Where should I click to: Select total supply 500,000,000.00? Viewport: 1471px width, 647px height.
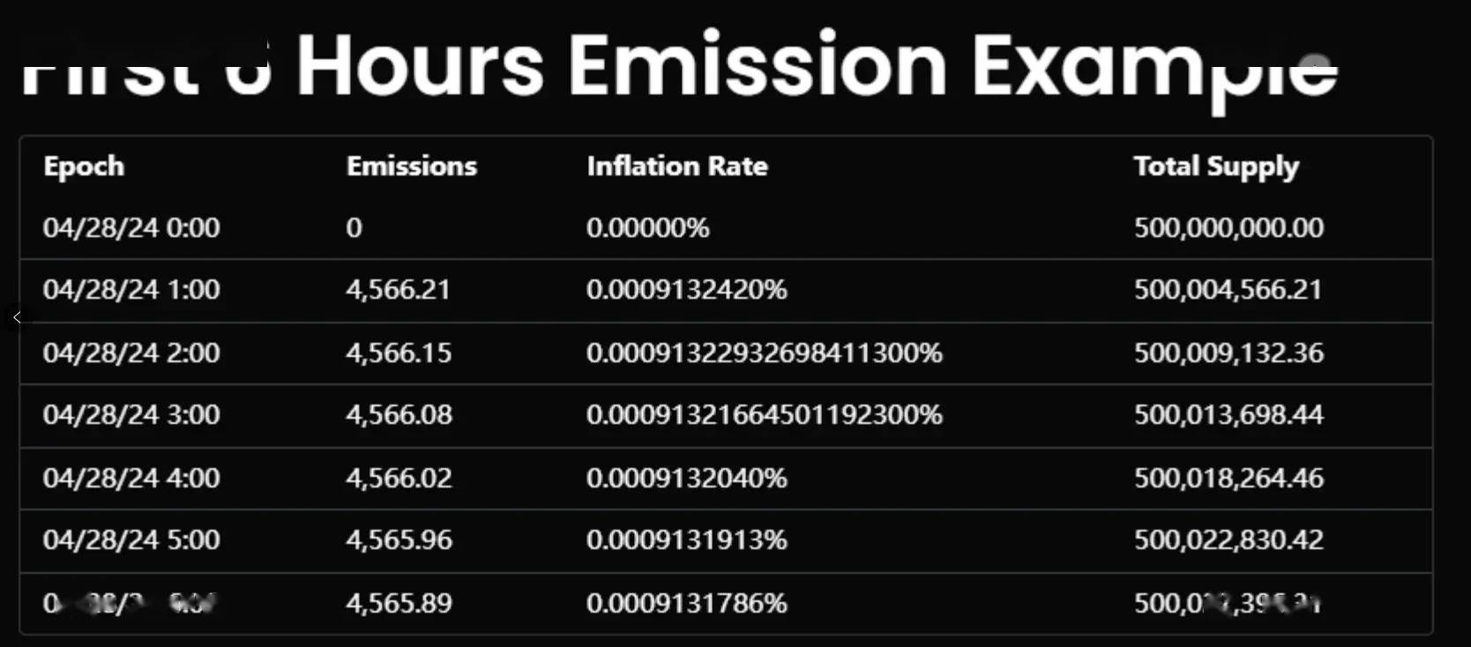(x=1228, y=227)
